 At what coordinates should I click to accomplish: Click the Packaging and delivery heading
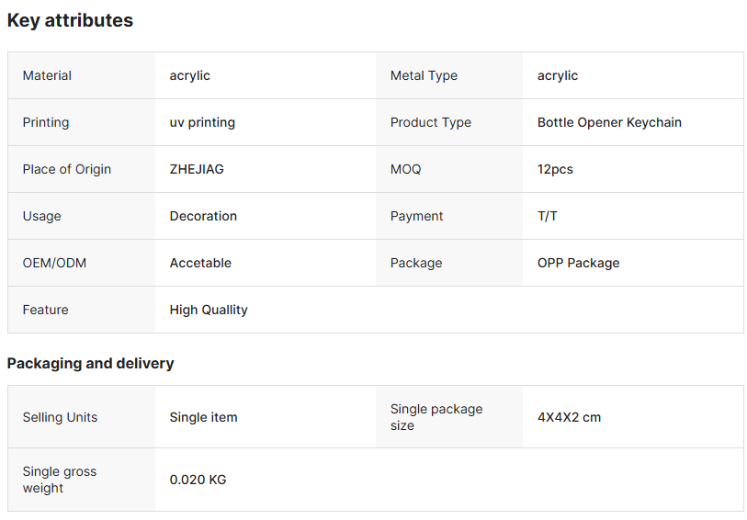click(90, 363)
